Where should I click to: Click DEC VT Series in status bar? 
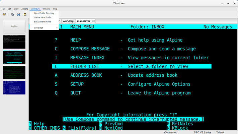[x=203, y=132]
